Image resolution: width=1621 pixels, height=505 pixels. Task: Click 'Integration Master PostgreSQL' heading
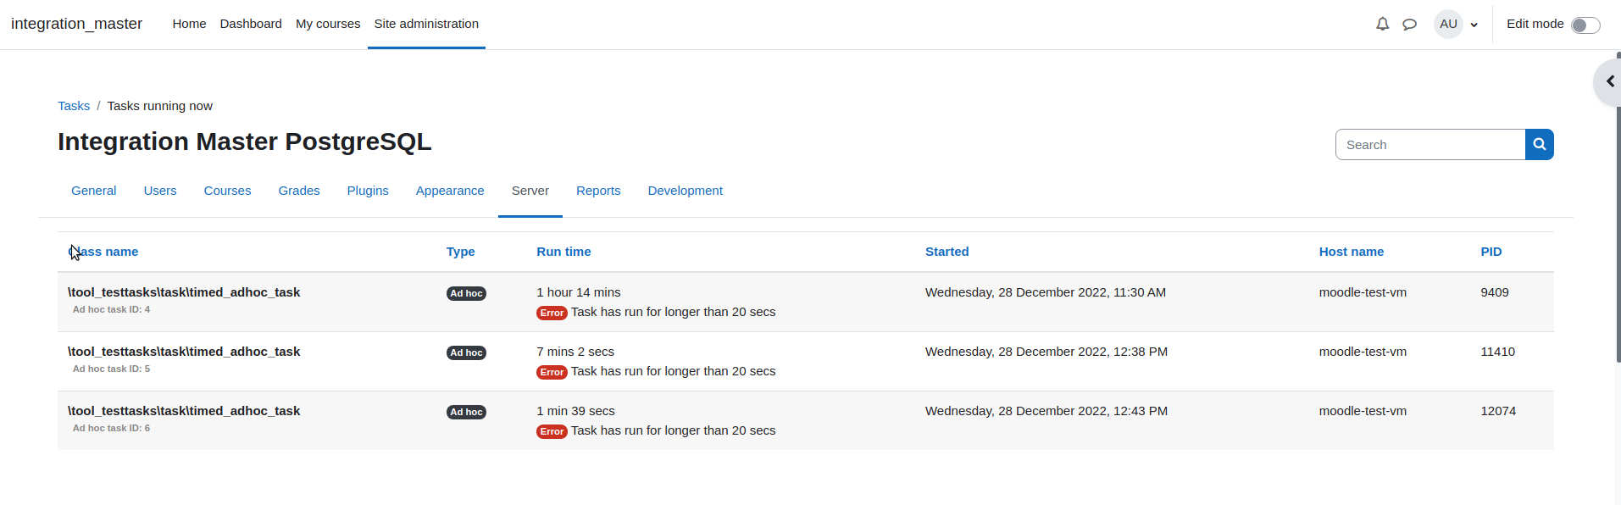(244, 142)
